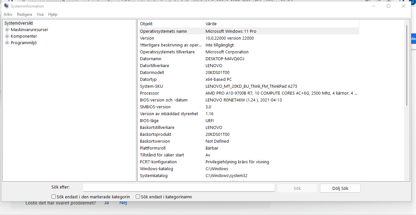Select the Datortyp row
The image size is (416, 215).
(248, 79)
